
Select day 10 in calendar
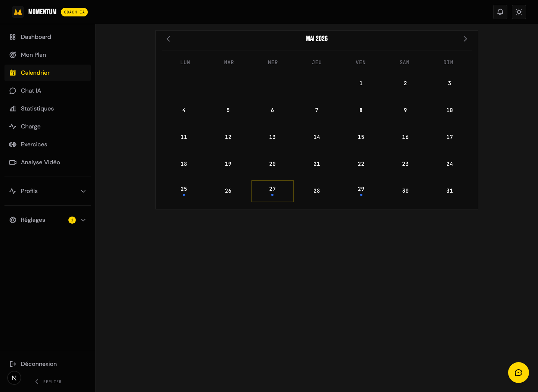tap(449, 110)
